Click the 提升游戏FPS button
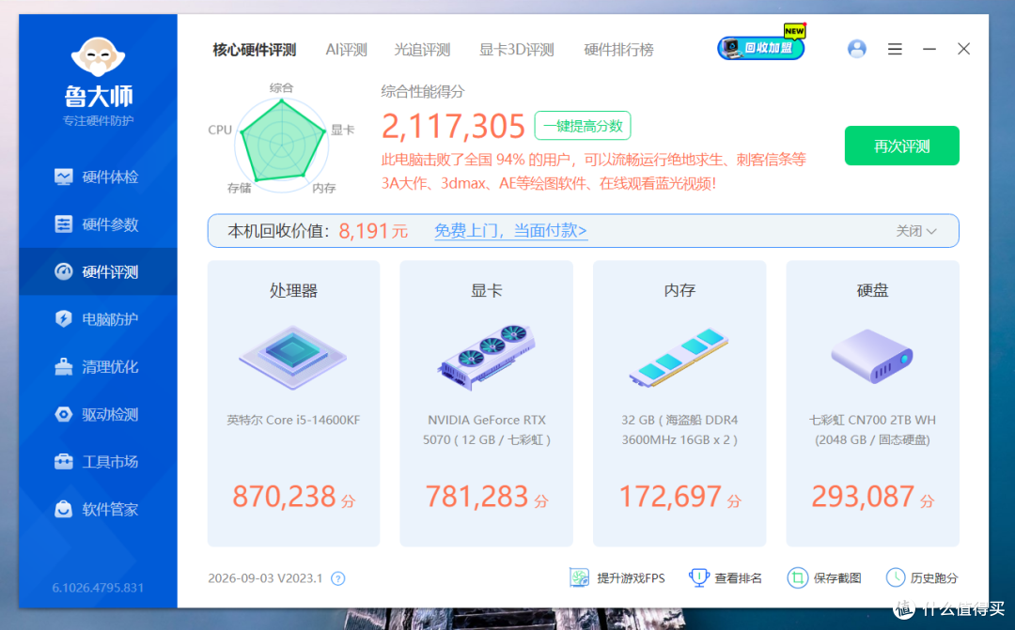Viewport: 1015px width, 630px height. [x=617, y=577]
